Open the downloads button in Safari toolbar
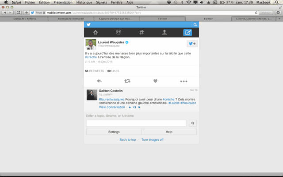 point(278,13)
